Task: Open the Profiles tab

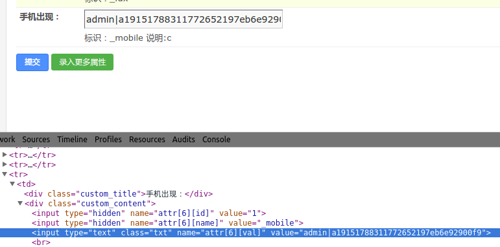Action: point(108,140)
